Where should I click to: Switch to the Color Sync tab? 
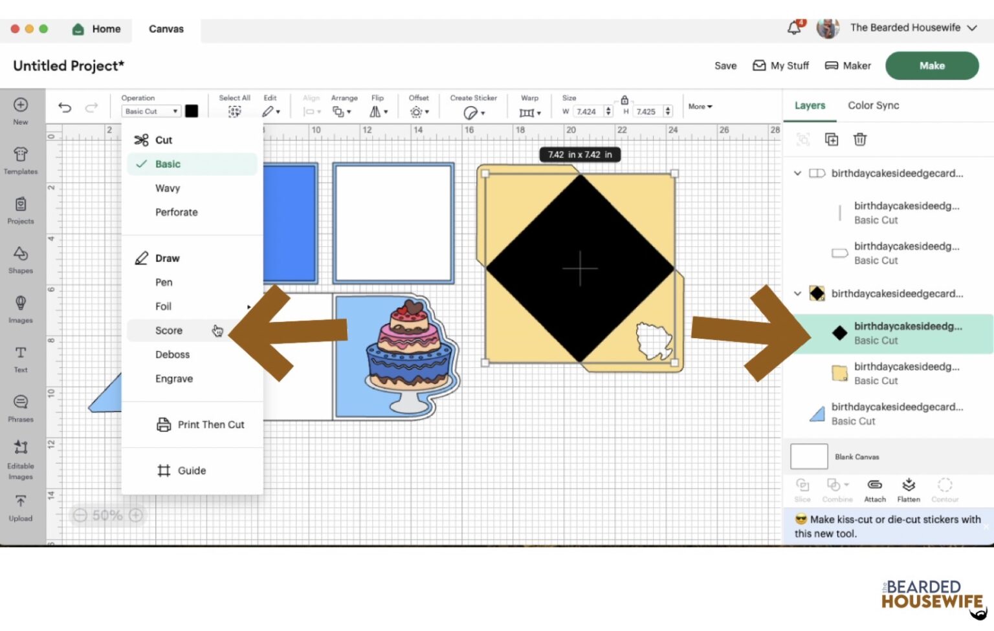[873, 105]
